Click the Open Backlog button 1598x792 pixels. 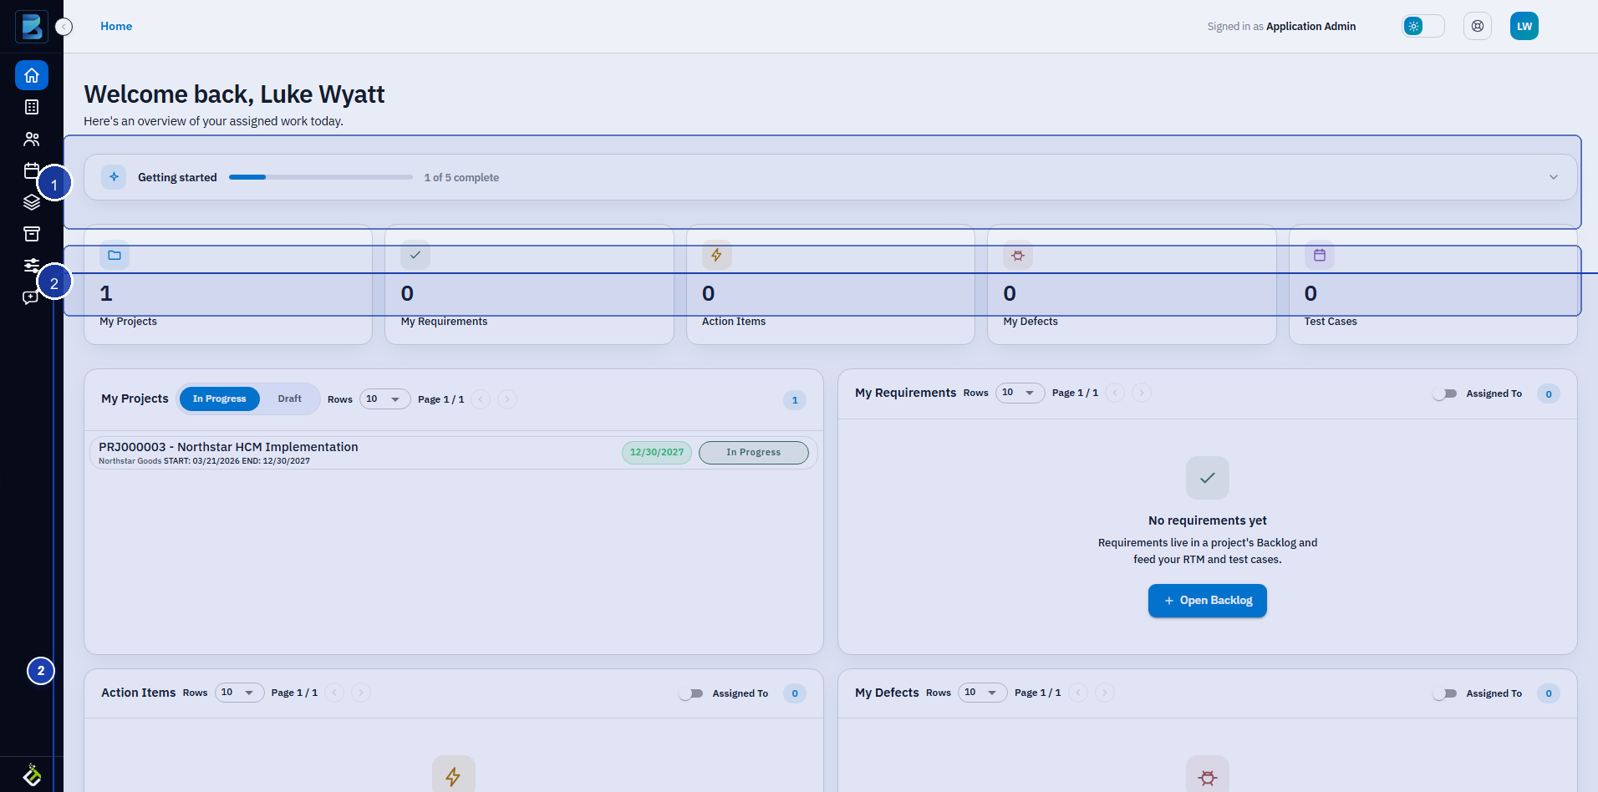coord(1208,601)
